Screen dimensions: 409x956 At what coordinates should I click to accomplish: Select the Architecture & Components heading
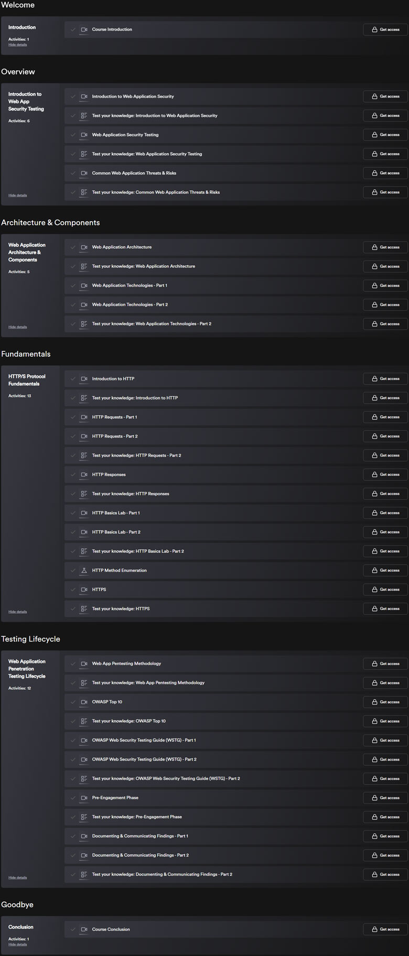(x=50, y=223)
